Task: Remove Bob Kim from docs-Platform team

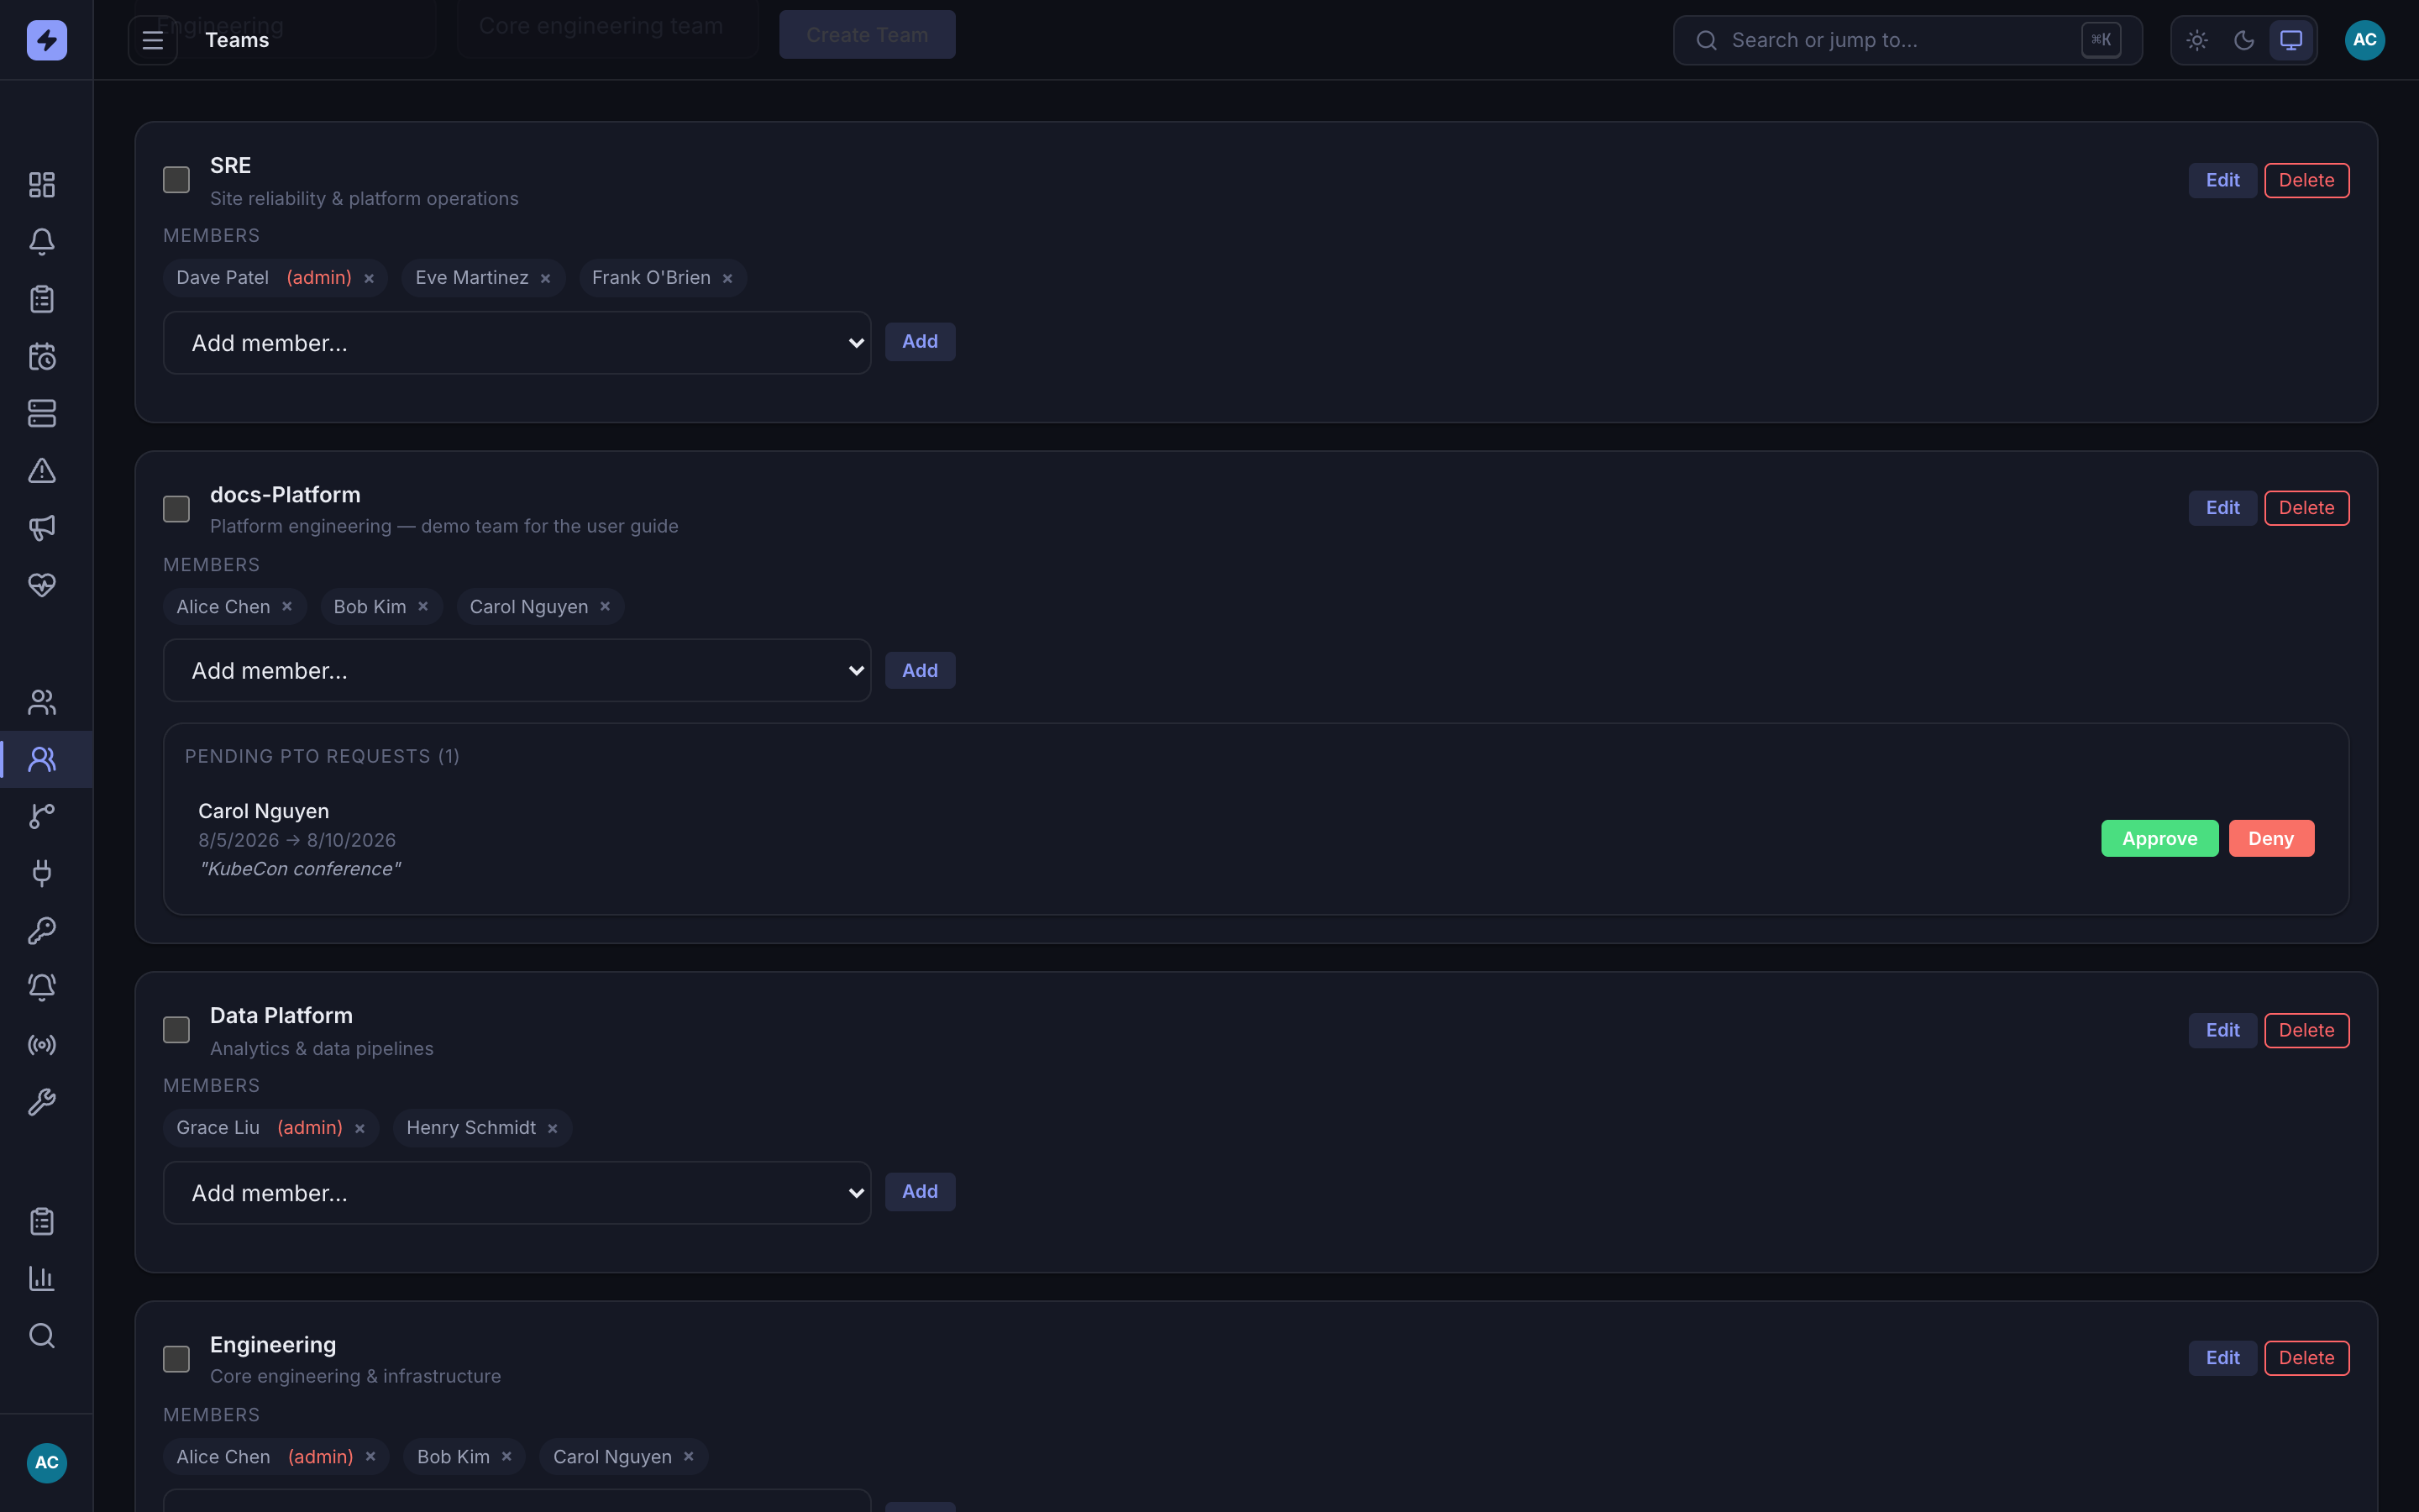Action: click(422, 607)
